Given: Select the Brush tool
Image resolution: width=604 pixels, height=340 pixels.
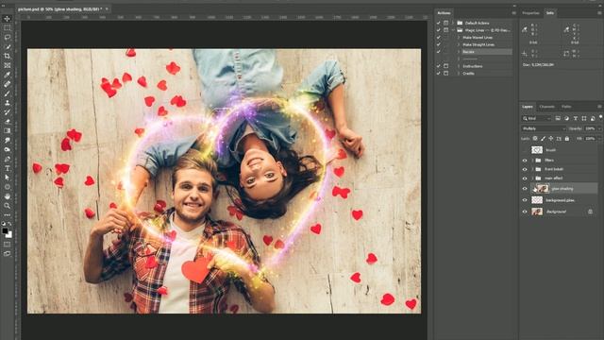Looking at the screenshot, I should coord(7,93).
